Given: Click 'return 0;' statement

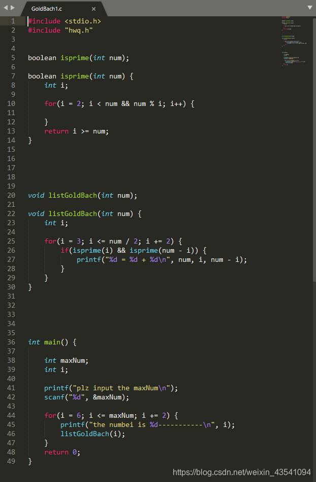Looking at the screenshot, I should pos(62,452).
